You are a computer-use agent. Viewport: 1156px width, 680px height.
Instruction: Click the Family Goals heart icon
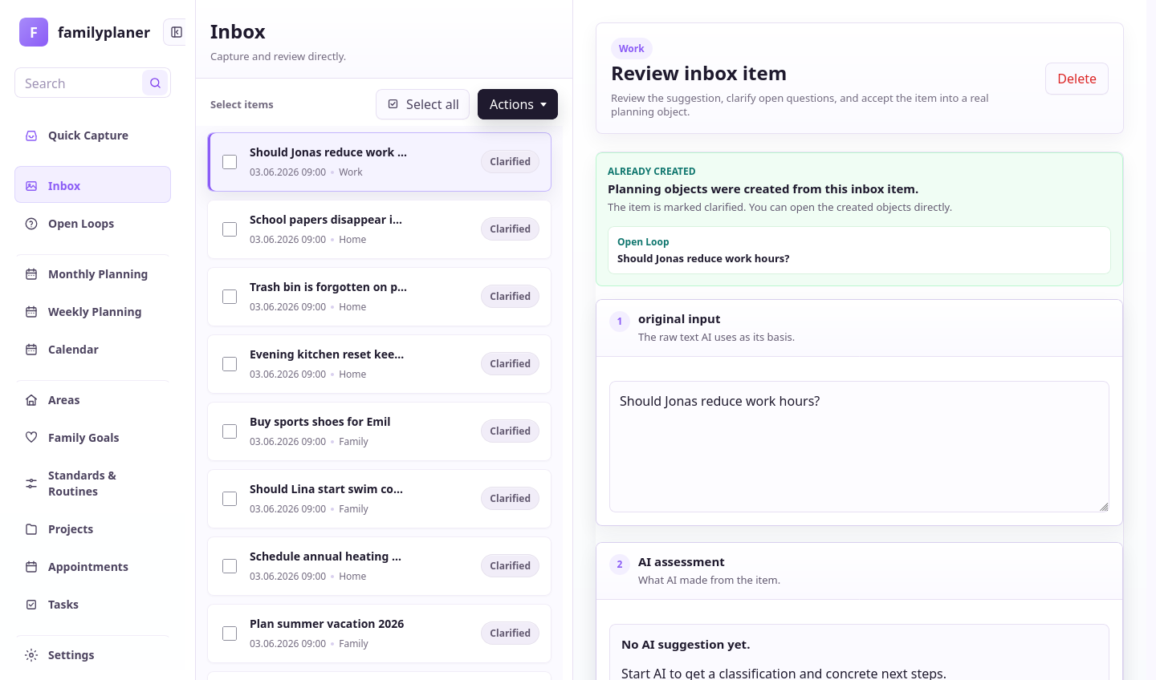pyautogui.click(x=31, y=438)
